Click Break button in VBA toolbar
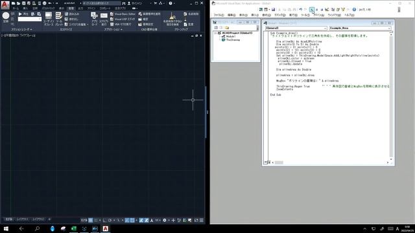Viewport: 415px width, 233px height. pos(317,10)
